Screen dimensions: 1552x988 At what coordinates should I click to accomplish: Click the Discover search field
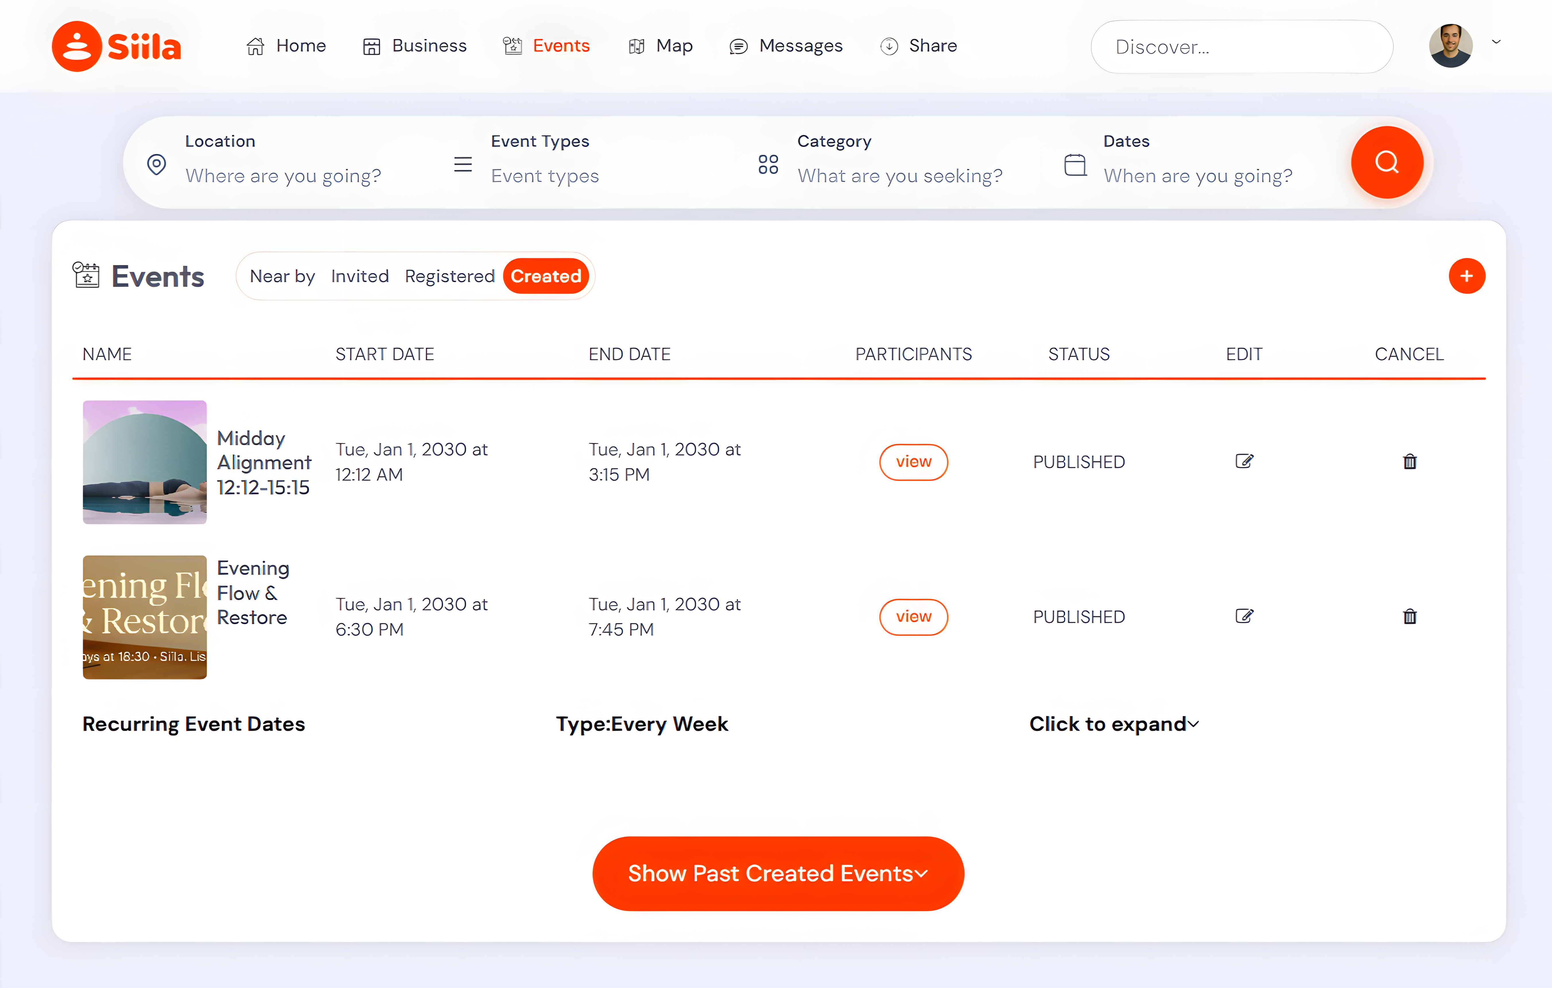(x=1241, y=46)
